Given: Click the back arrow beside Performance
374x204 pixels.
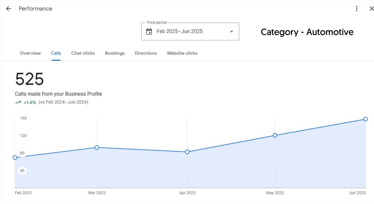Looking at the screenshot, I should click(8, 9).
